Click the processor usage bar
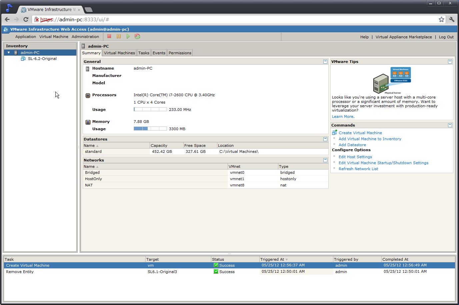The height and width of the screenshot is (305, 459). tap(150, 109)
